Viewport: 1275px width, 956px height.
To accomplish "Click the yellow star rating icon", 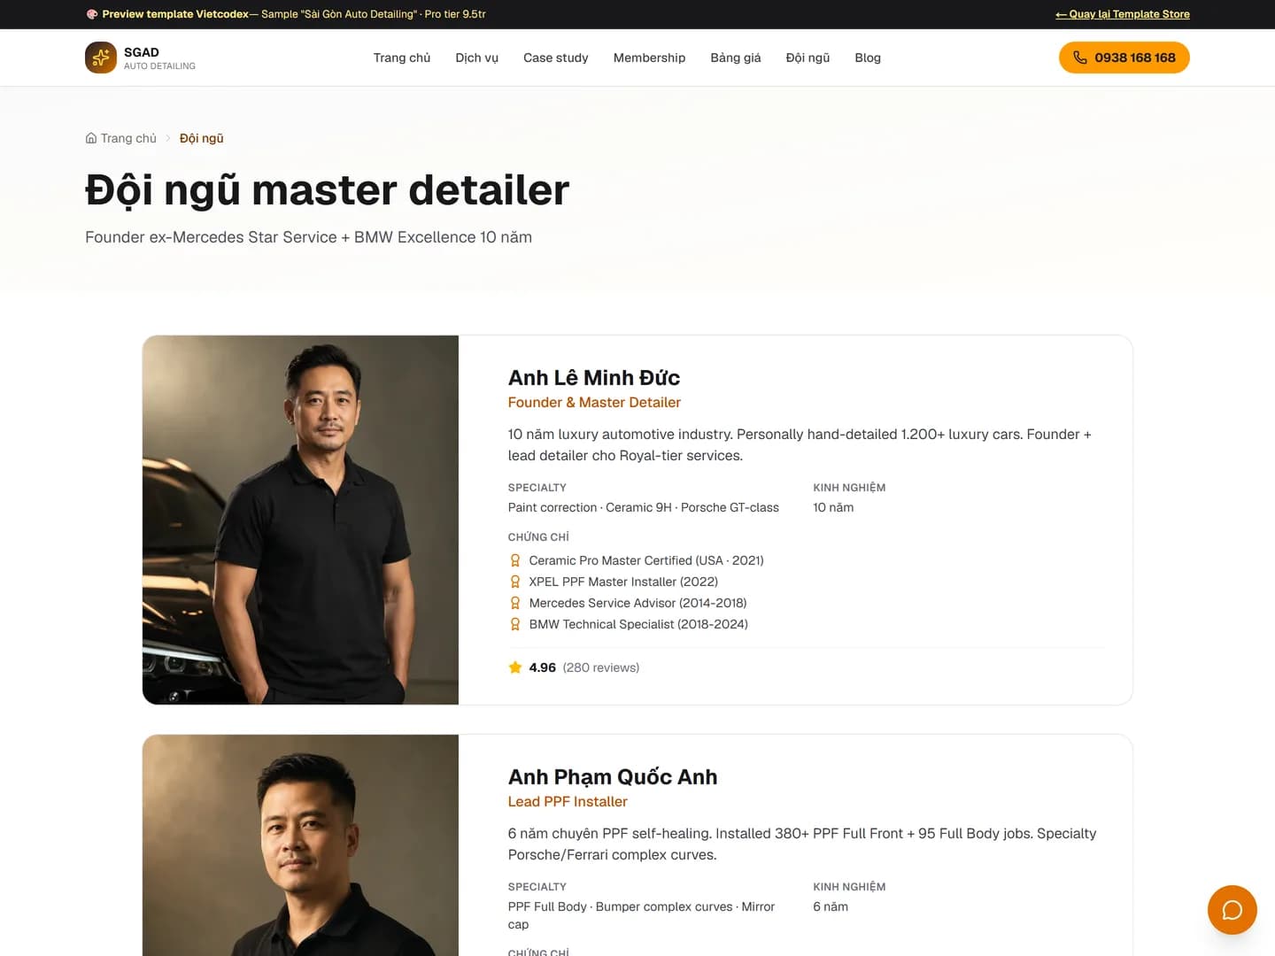I will tap(515, 667).
